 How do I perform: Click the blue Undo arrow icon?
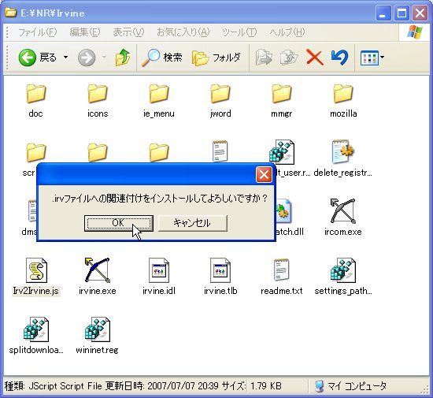coord(339,58)
